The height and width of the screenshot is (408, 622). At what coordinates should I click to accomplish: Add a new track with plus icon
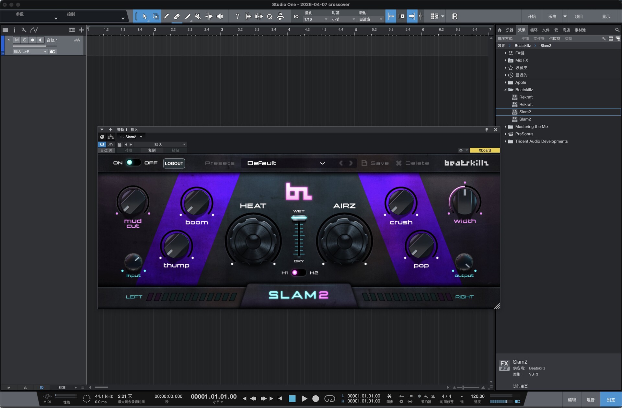[x=81, y=30]
